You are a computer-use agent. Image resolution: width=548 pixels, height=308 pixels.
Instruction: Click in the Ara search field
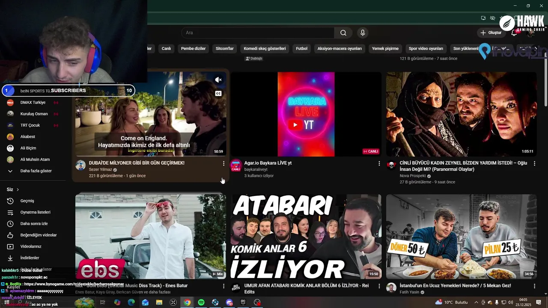point(258,33)
